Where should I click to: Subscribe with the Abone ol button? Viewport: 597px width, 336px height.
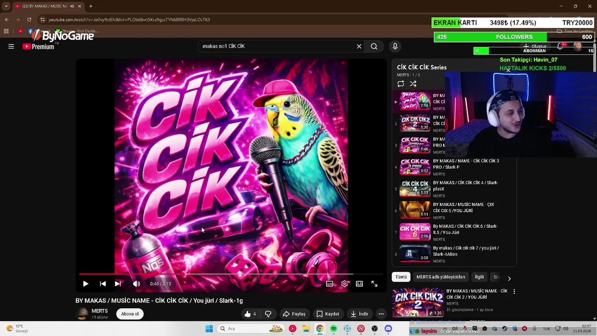[x=130, y=314]
